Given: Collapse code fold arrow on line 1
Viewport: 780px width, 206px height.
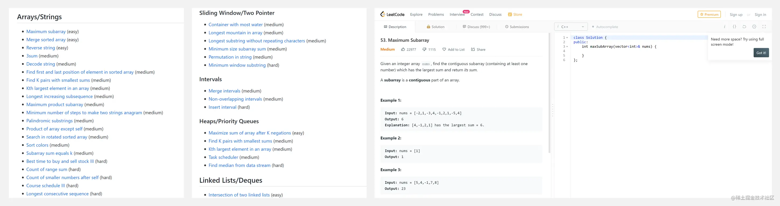Looking at the screenshot, I should click(x=567, y=38).
